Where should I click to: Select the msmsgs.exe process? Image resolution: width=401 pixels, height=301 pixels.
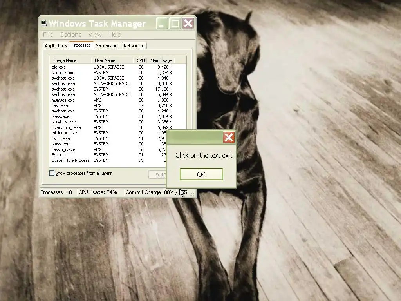(112, 100)
